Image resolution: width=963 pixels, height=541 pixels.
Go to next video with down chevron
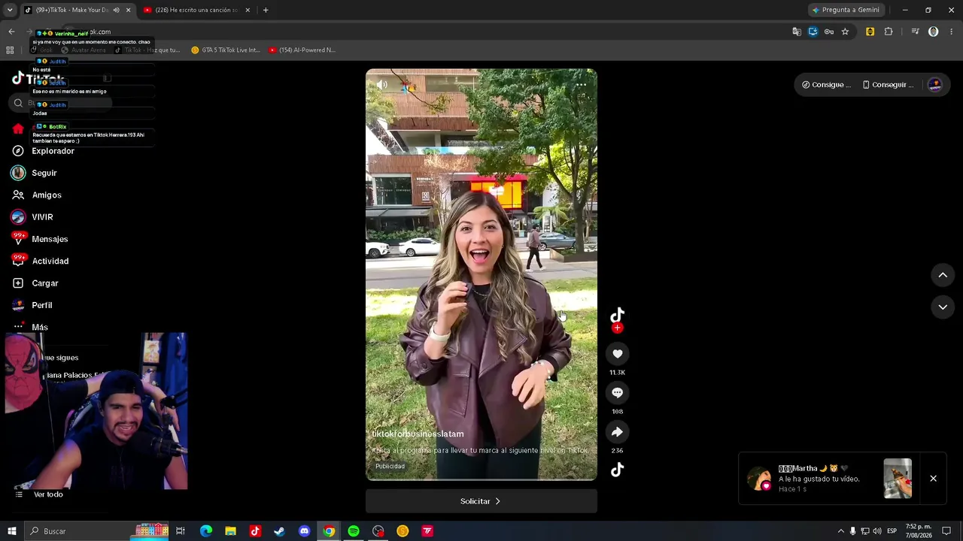point(943,307)
